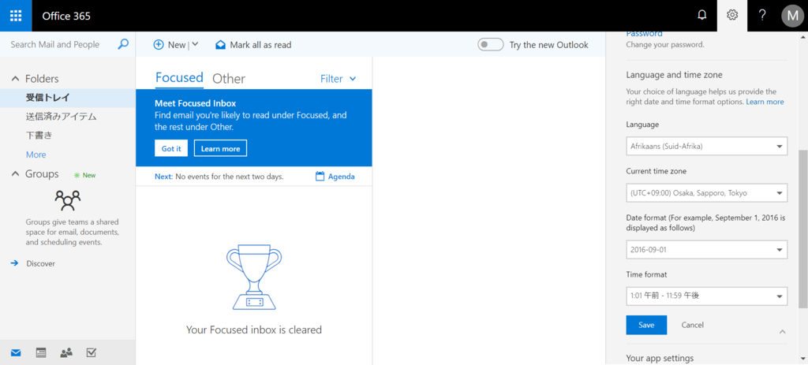Screen dimensions: 808x365
Task: Click the Discover link
Action: coord(41,263)
